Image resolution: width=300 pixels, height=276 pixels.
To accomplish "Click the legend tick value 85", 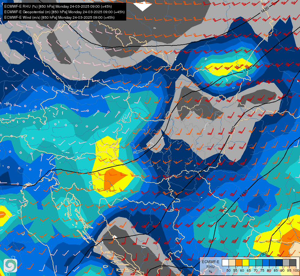I will (x=276, y=270).
